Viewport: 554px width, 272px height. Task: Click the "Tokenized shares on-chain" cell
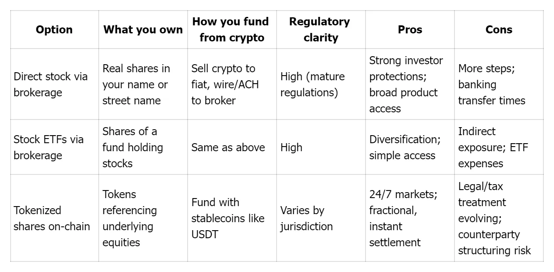point(52,218)
